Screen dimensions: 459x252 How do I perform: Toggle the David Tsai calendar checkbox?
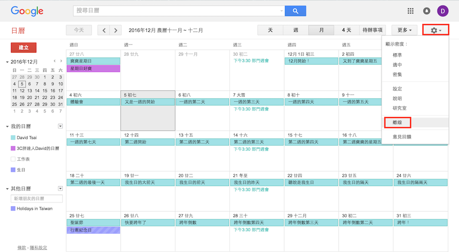point(13,137)
